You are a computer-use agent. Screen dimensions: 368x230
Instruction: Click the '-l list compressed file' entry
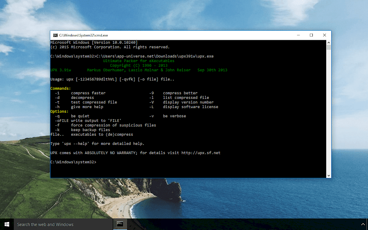coord(179,98)
